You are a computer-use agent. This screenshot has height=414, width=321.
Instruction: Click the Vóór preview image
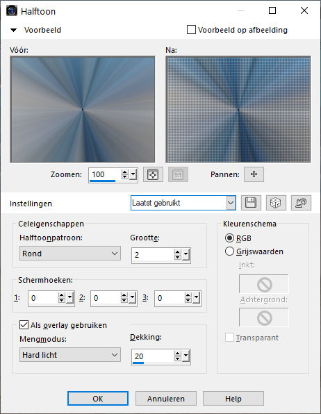pos(83,109)
